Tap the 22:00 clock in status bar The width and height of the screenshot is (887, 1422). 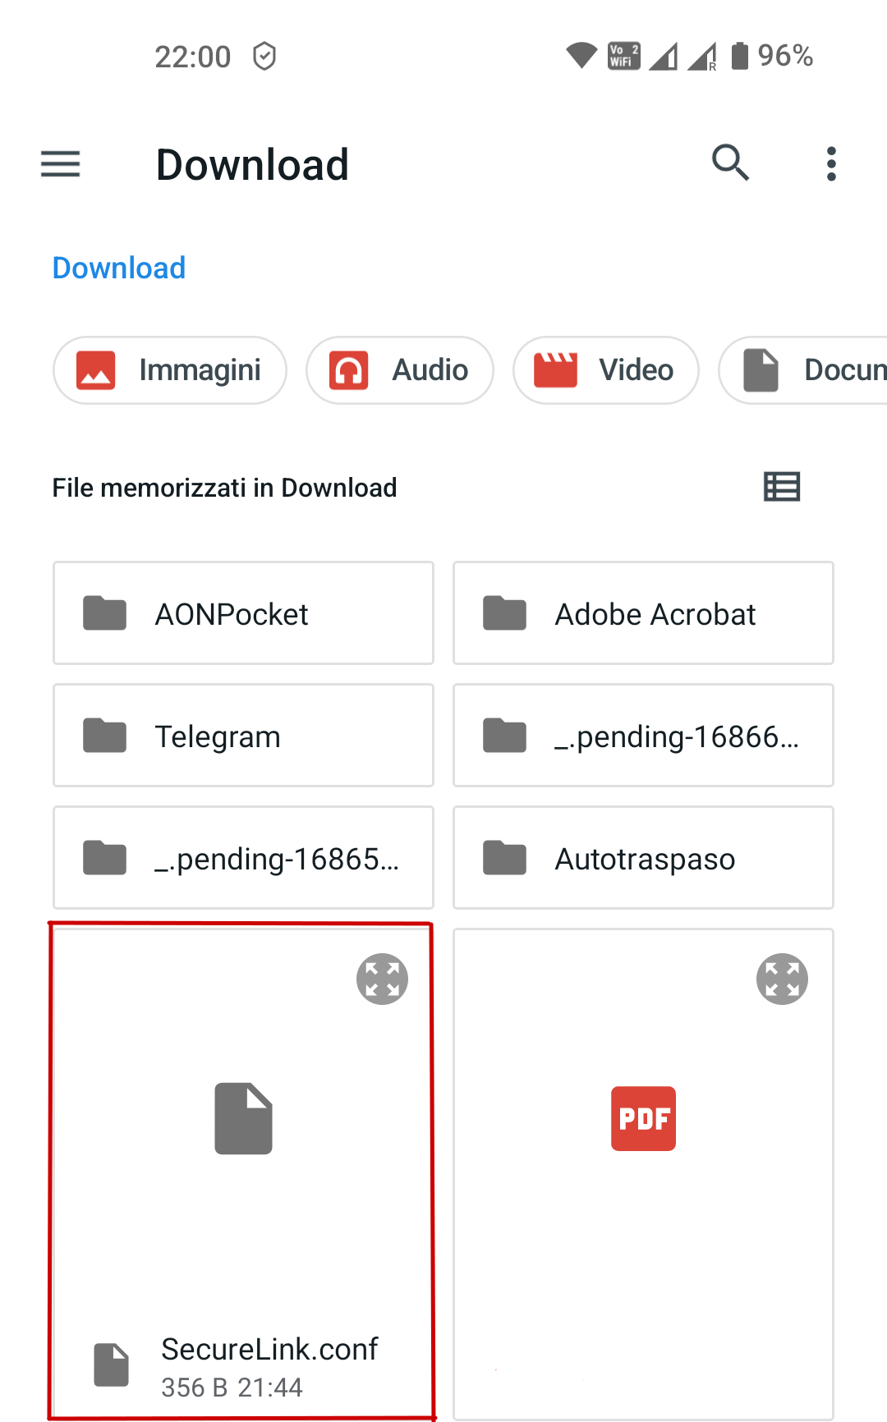point(193,57)
